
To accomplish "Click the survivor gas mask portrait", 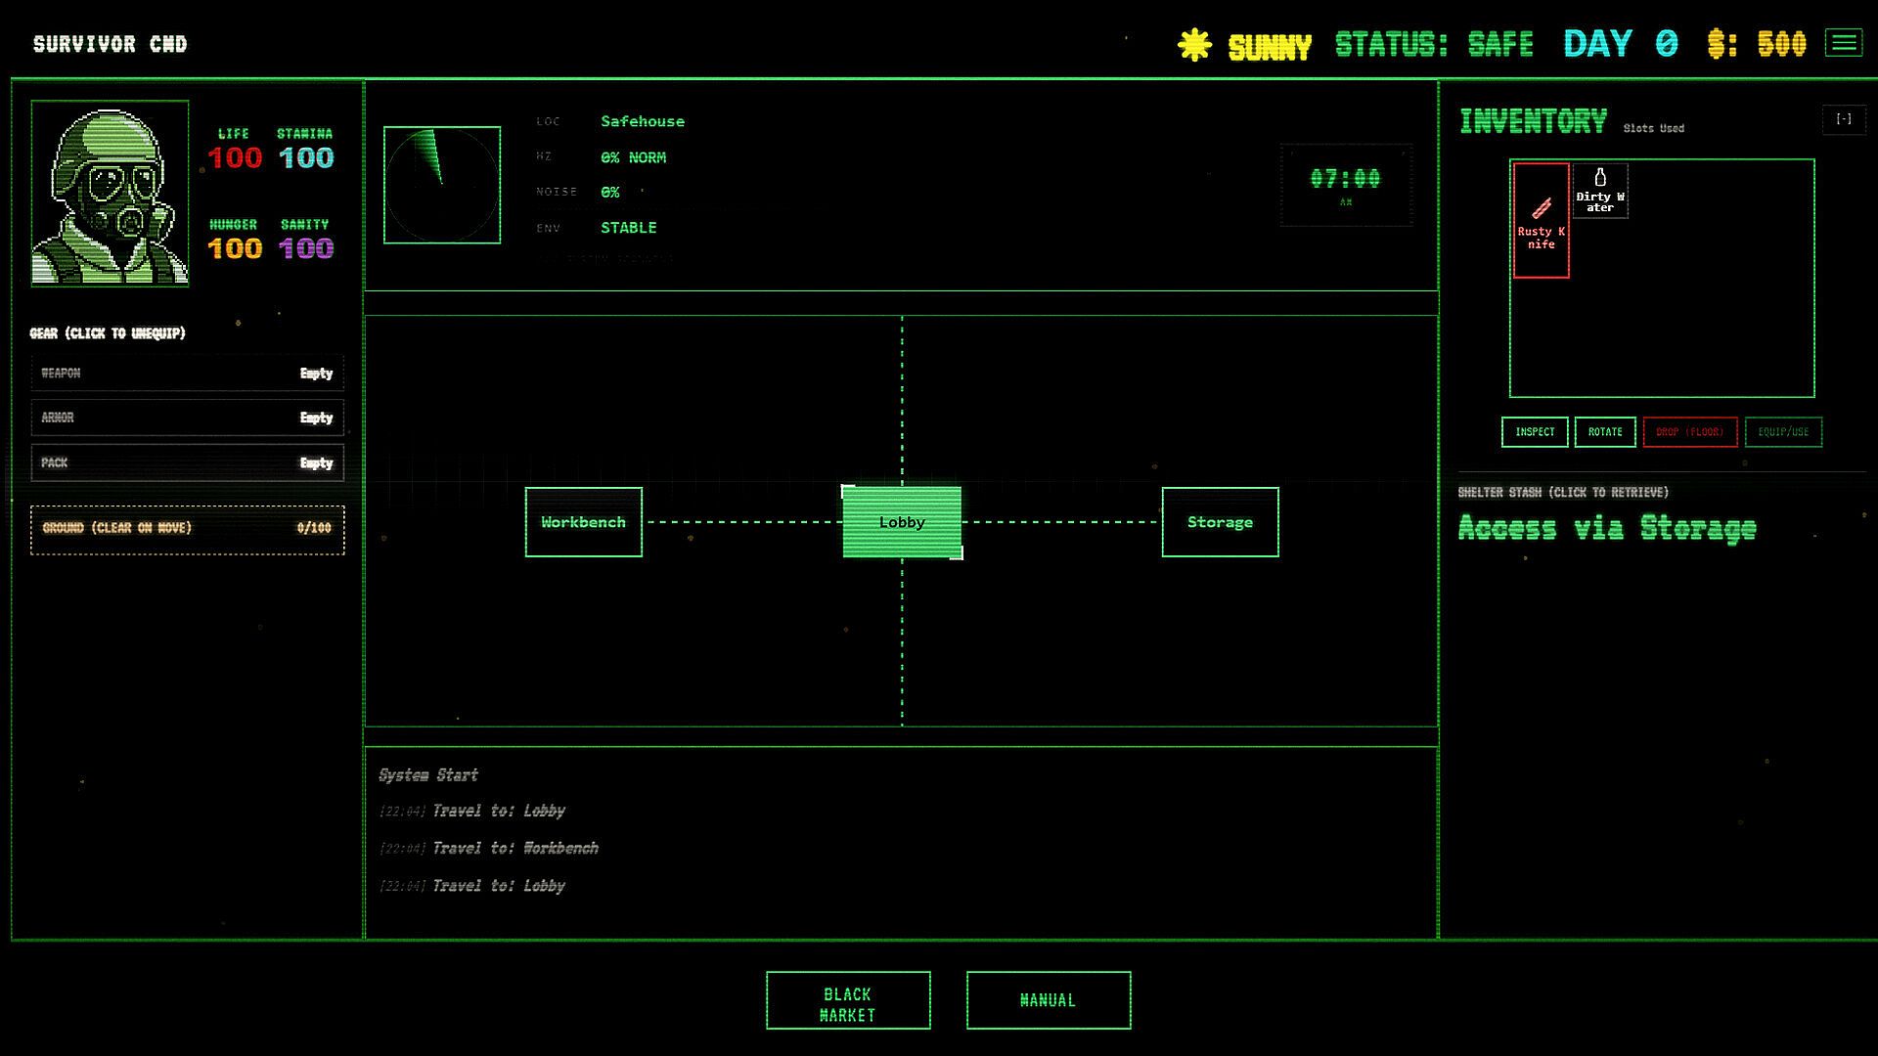I will (x=110, y=194).
